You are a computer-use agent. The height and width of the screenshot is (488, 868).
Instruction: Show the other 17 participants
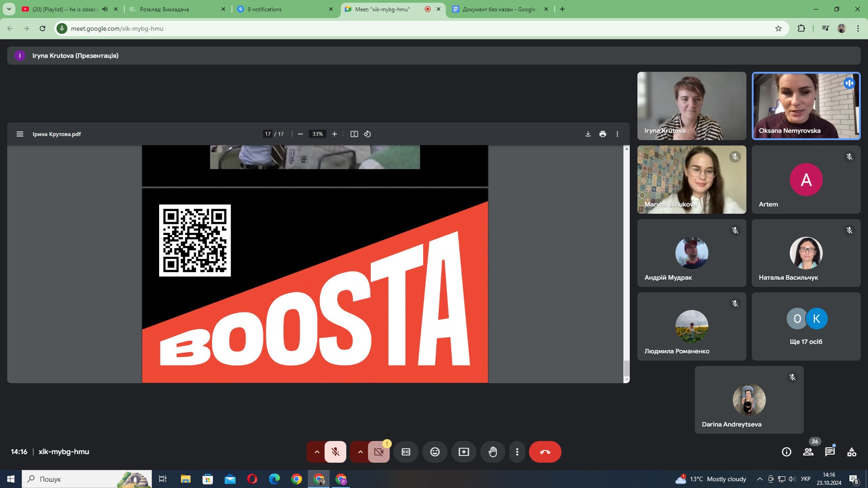click(x=806, y=326)
